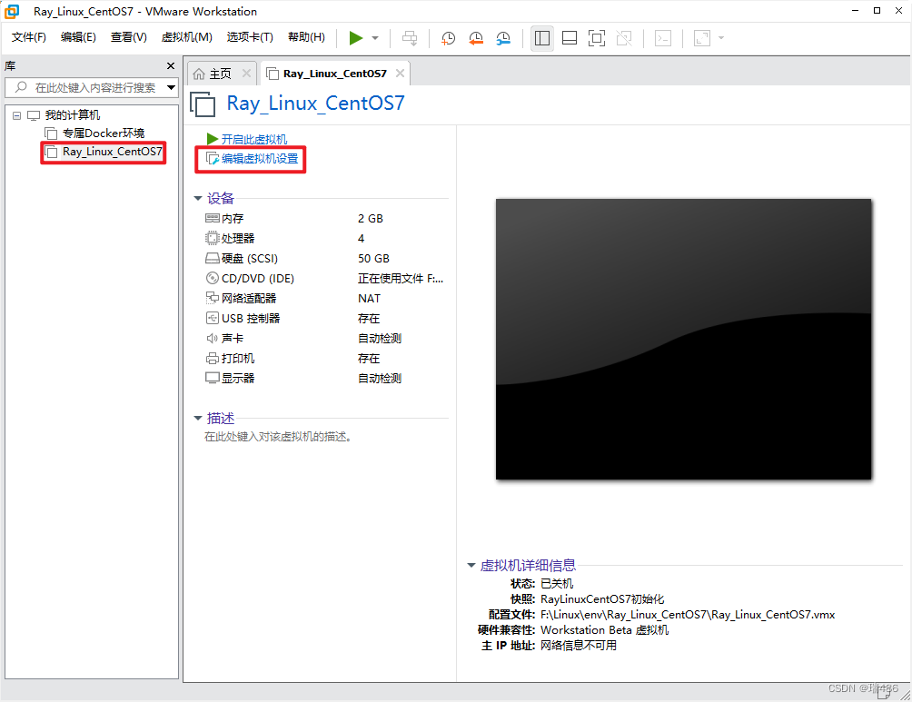Click the 编辑虚拟机设置 link
Viewport: 912px width, 702px height.
click(257, 159)
